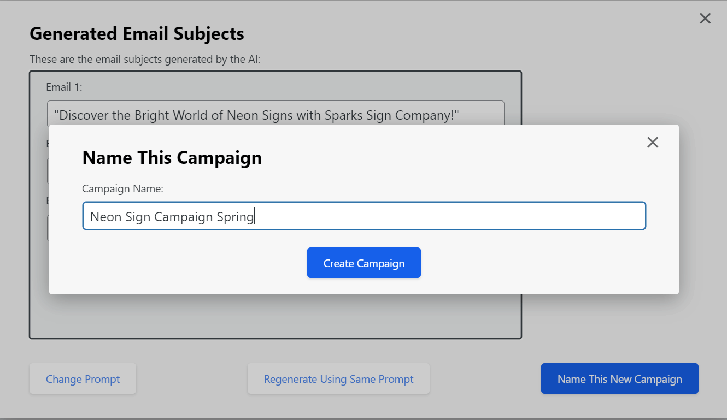Click the partially visible Email 2 field
The height and width of the screenshot is (420, 727).
tap(49, 171)
